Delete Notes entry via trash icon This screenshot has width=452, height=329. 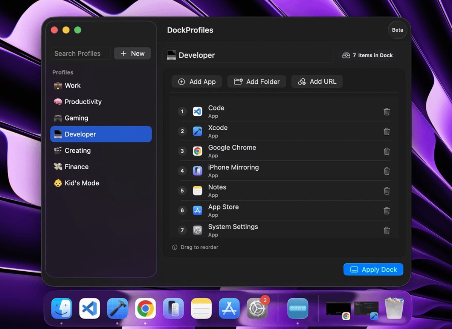[x=386, y=191]
